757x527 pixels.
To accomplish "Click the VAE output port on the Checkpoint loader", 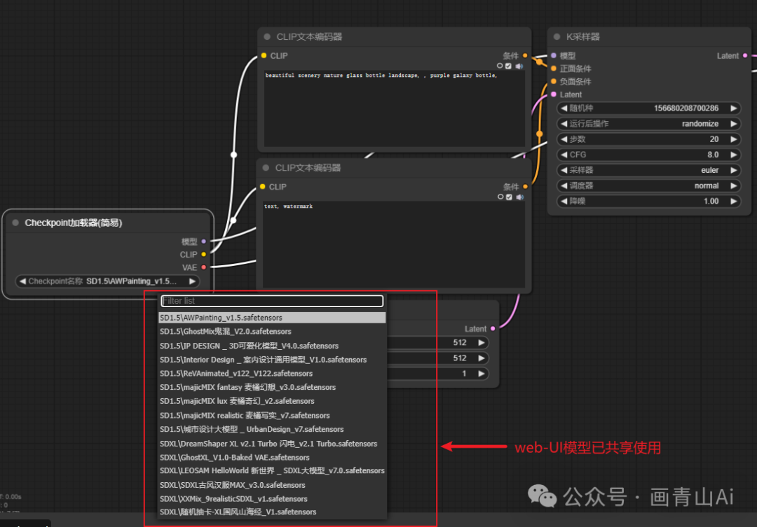I will pos(204,267).
